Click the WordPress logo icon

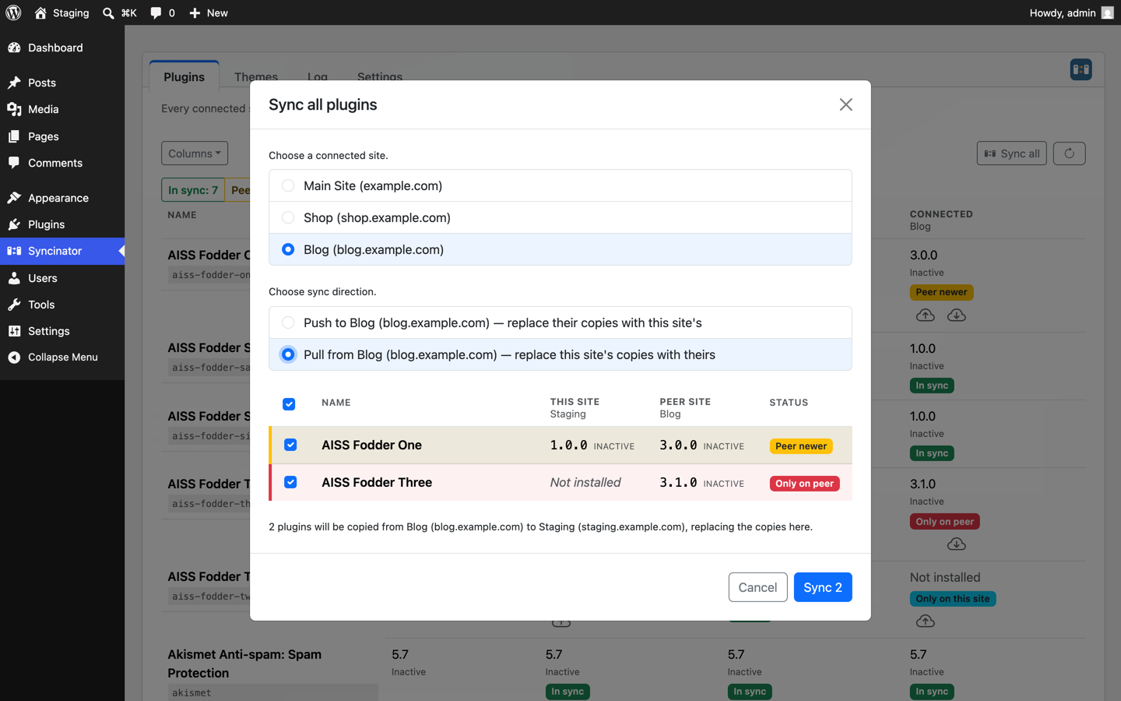click(x=13, y=12)
